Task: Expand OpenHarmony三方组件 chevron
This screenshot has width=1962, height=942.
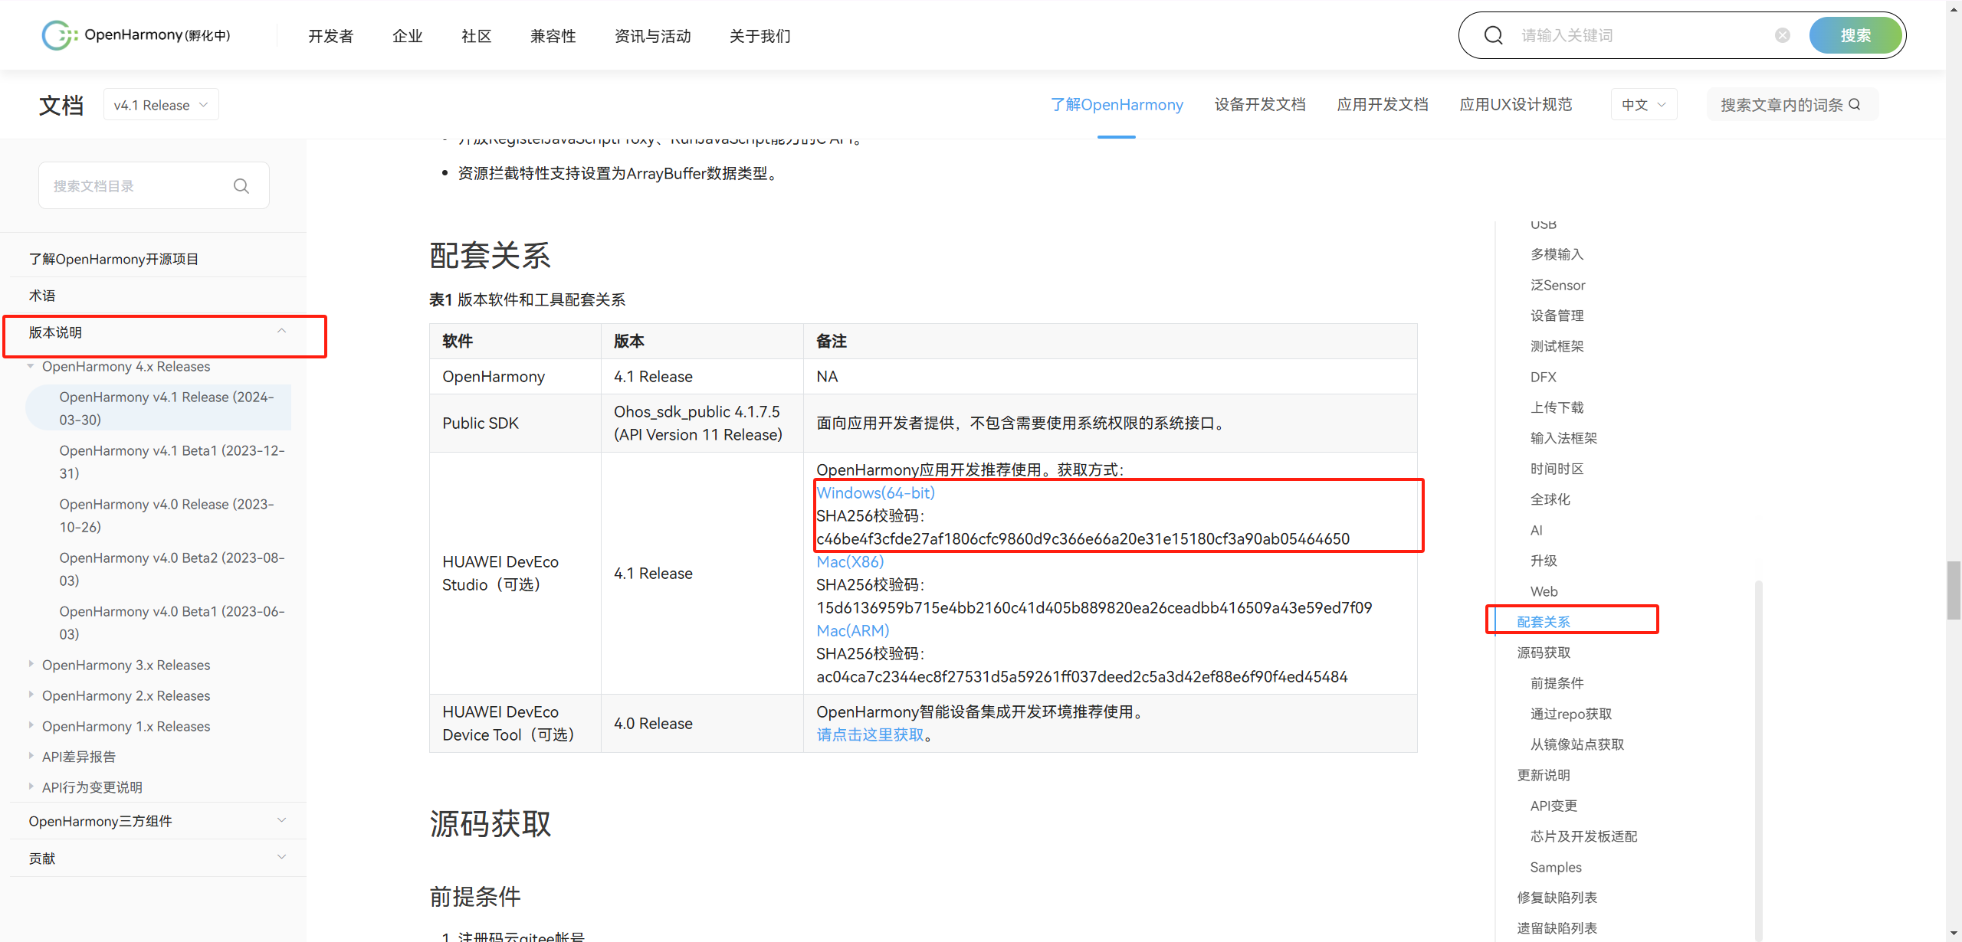Action: [281, 820]
